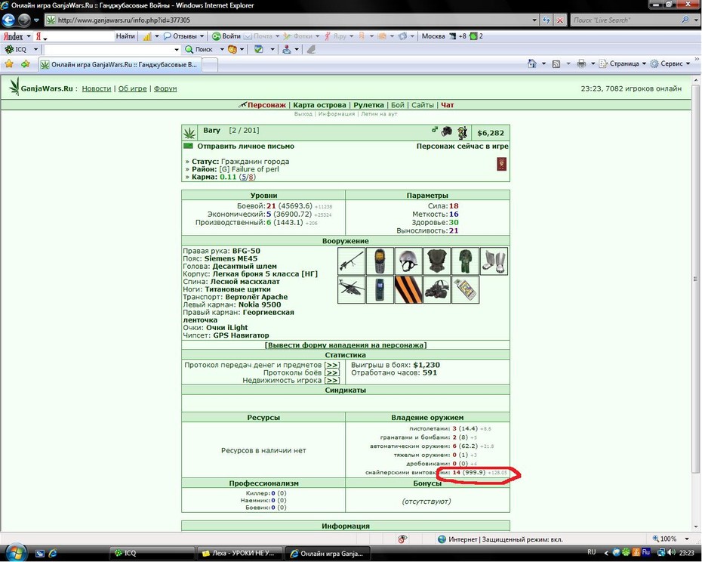
Task: Click the forest camouflage suit icon
Action: [x=466, y=261]
